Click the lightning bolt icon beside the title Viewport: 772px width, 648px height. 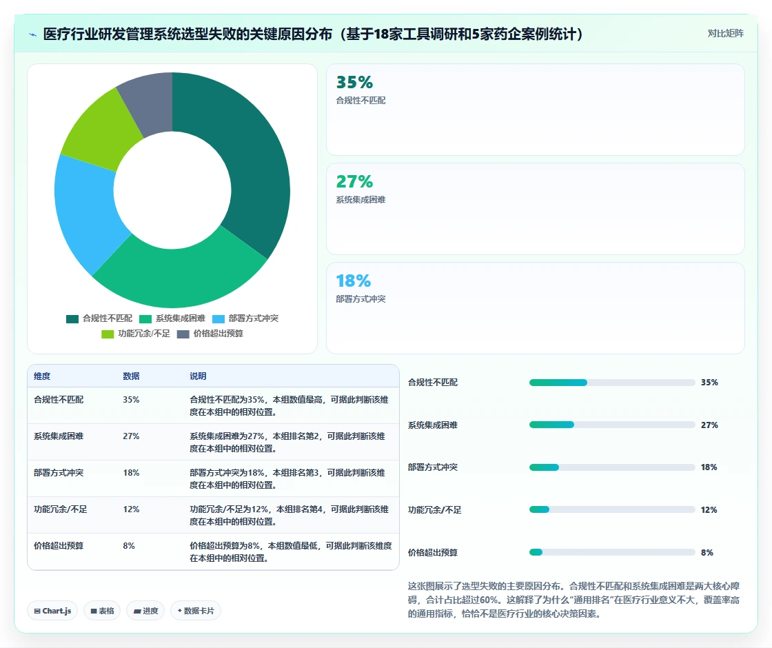[33, 34]
